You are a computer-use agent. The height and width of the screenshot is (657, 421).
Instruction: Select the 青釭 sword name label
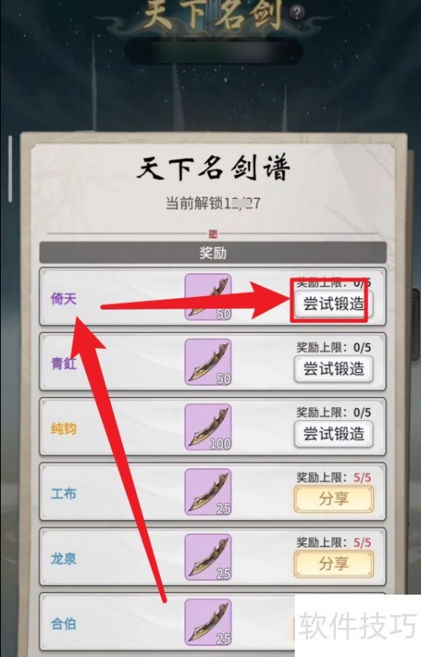coord(64,364)
